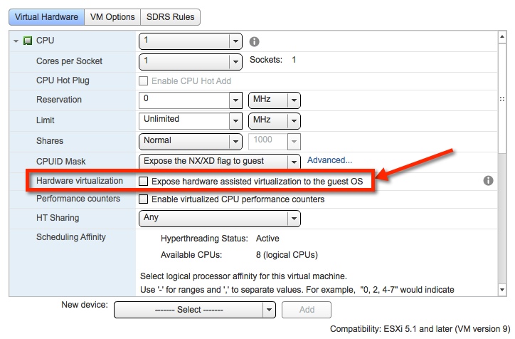
Task: Click the 'Hyperthreading Status:' text
Action: point(204,239)
